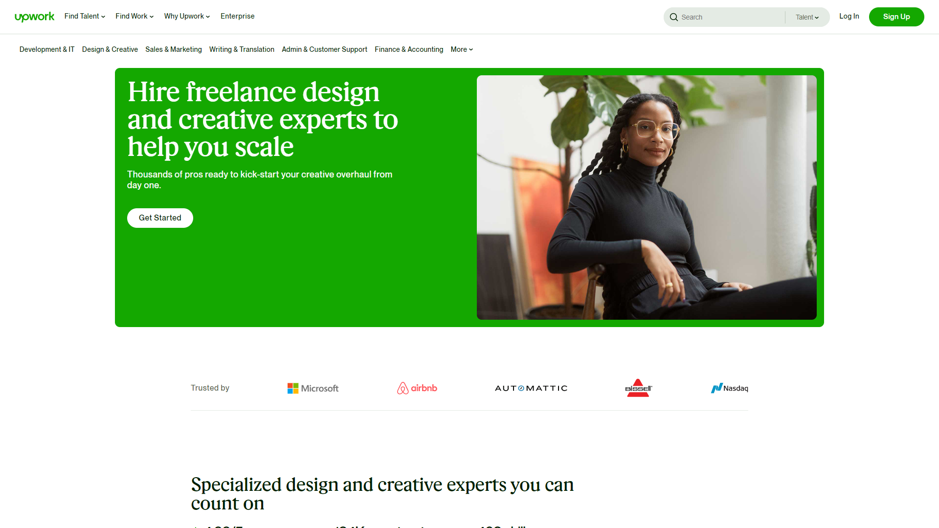Image resolution: width=939 pixels, height=528 pixels.
Task: Select the Development & IT category tab
Action: (x=47, y=49)
